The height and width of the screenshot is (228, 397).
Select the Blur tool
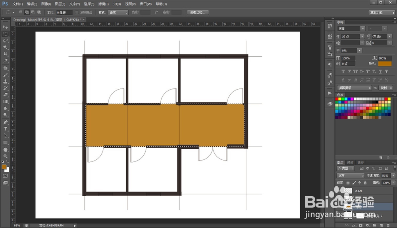[x=5, y=108]
